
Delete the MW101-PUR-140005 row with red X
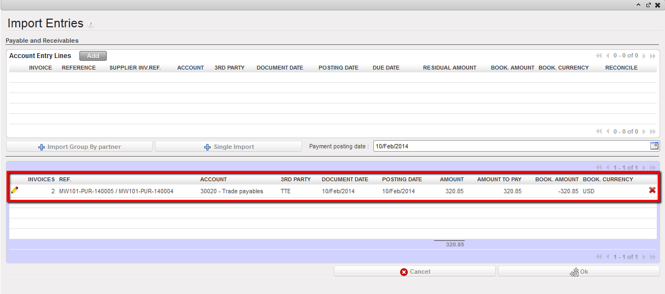pyautogui.click(x=652, y=191)
